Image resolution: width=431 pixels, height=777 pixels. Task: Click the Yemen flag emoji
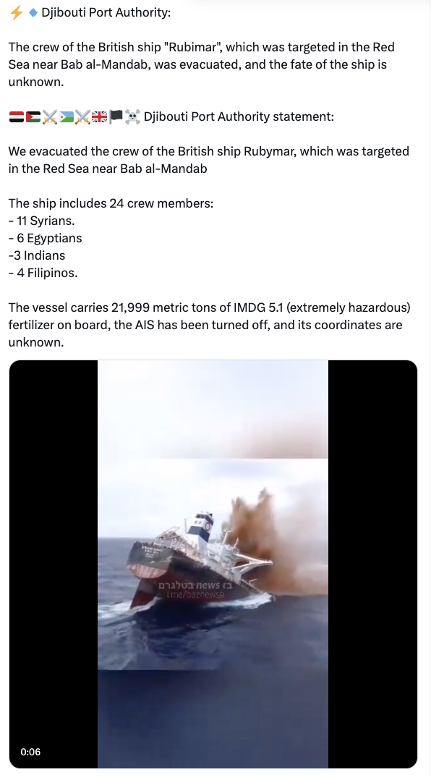click(17, 117)
